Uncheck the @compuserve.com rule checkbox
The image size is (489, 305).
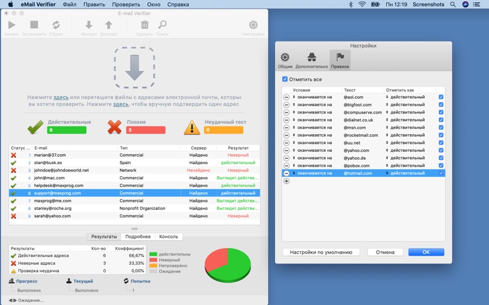441,112
